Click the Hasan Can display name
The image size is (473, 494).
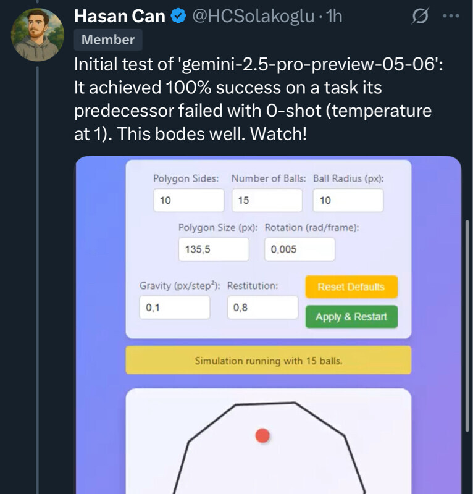(x=120, y=16)
